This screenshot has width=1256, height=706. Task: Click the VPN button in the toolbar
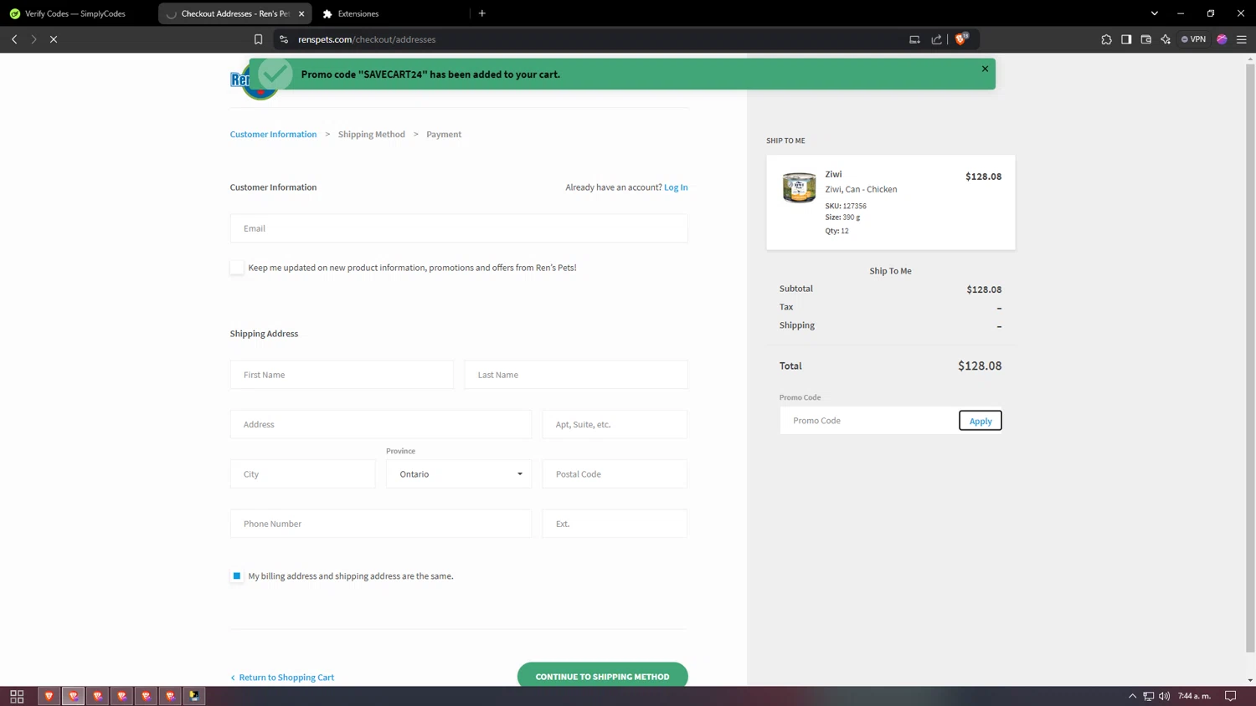coord(1193,39)
